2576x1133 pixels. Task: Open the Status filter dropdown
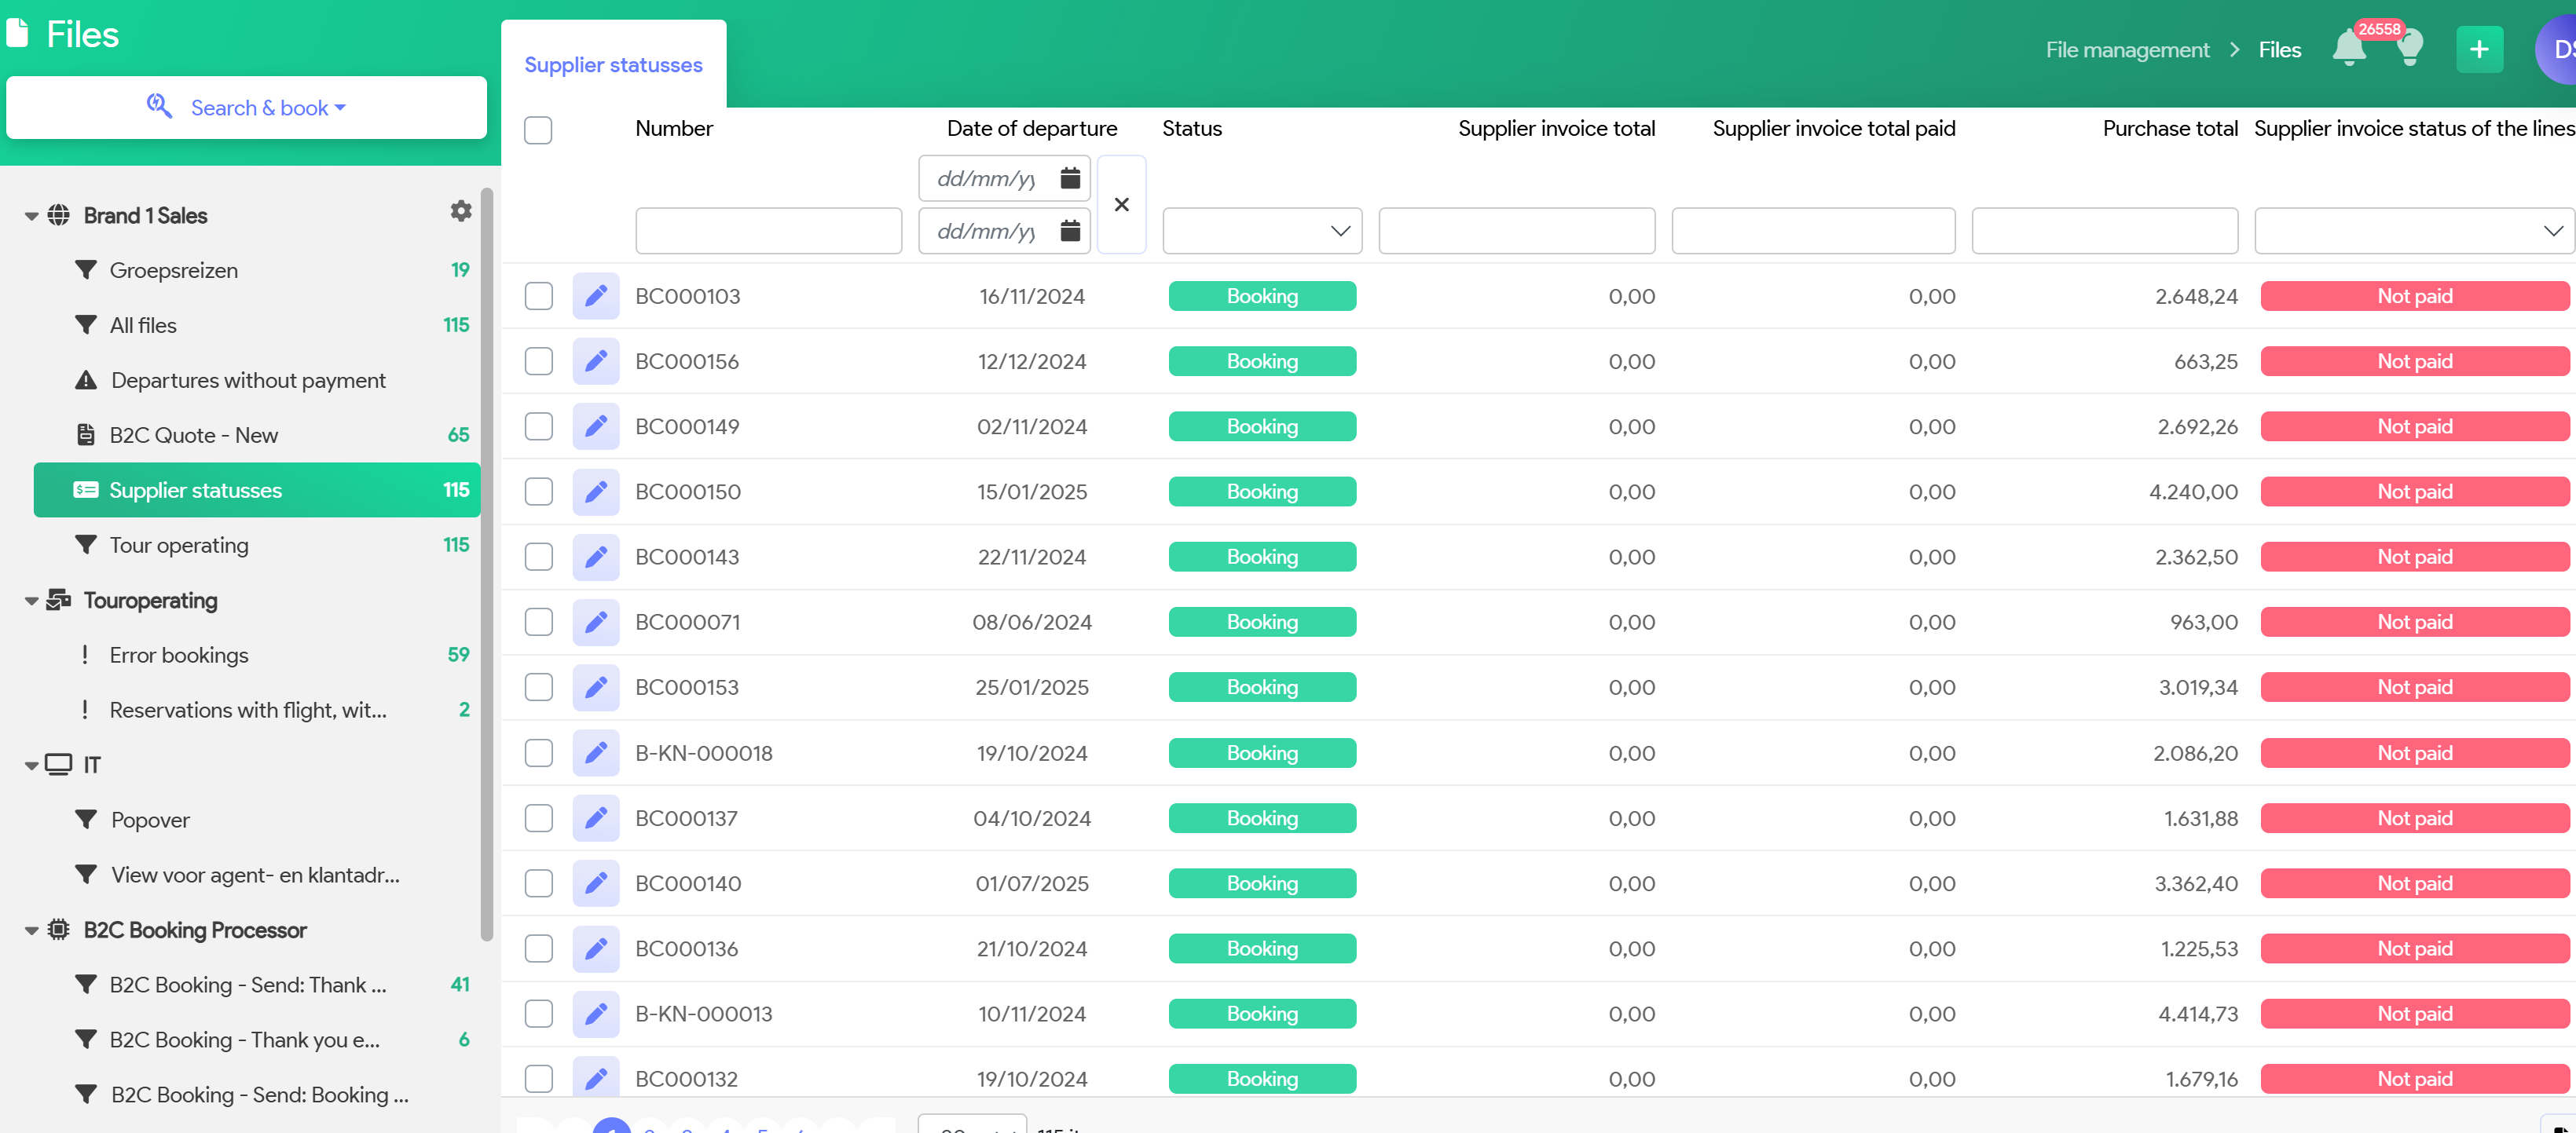coord(1261,232)
